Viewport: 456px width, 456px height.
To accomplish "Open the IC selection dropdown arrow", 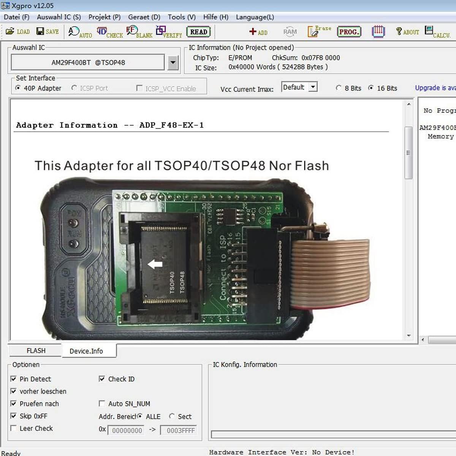I will pyautogui.click(x=173, y=62).
